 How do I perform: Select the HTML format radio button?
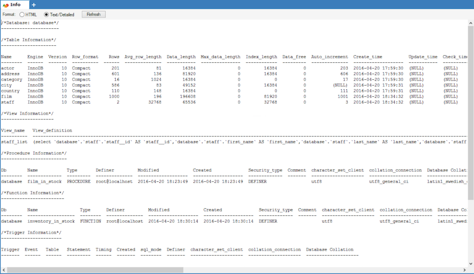coord(22,15)
